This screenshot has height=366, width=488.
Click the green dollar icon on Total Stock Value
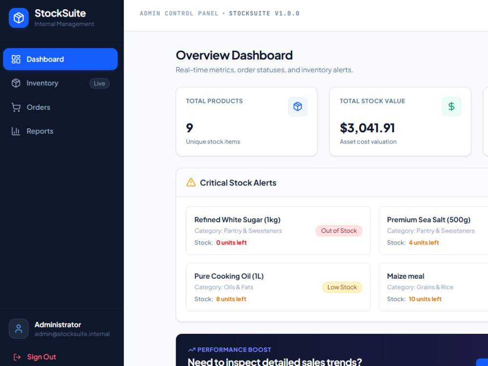[451, 106]
